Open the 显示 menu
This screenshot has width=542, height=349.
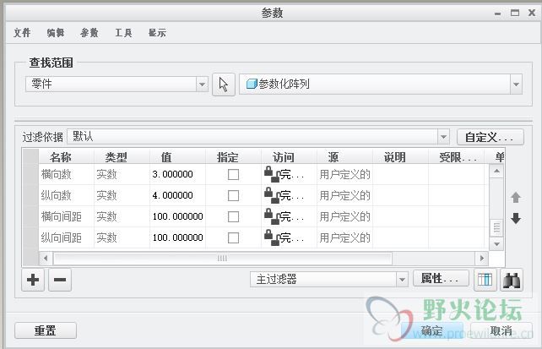[157, 33]
